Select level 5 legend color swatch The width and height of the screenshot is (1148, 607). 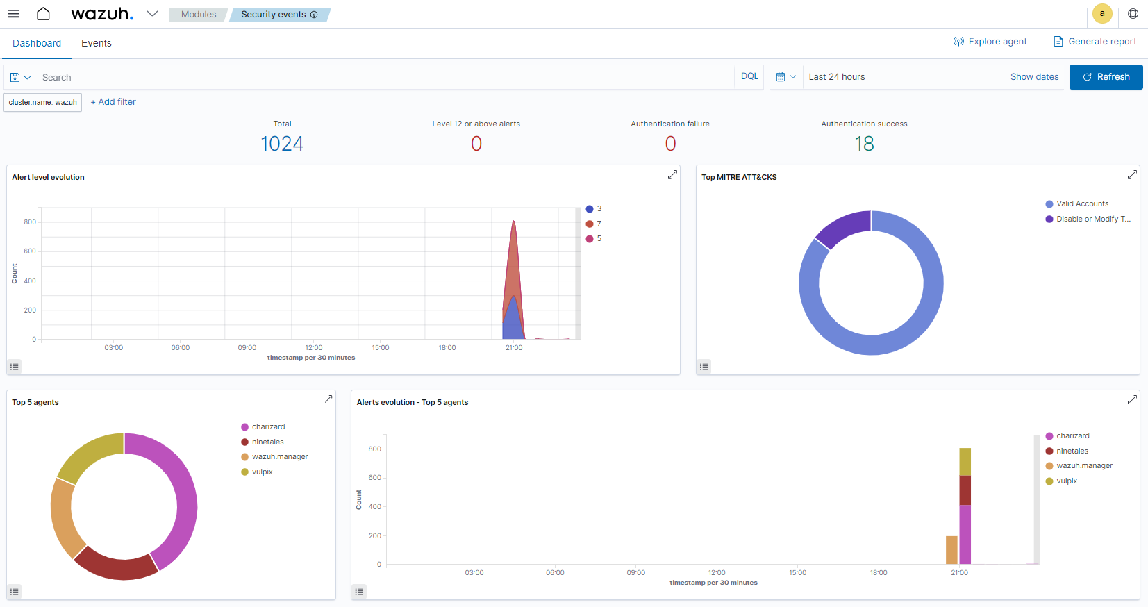[x=590, y=239]
